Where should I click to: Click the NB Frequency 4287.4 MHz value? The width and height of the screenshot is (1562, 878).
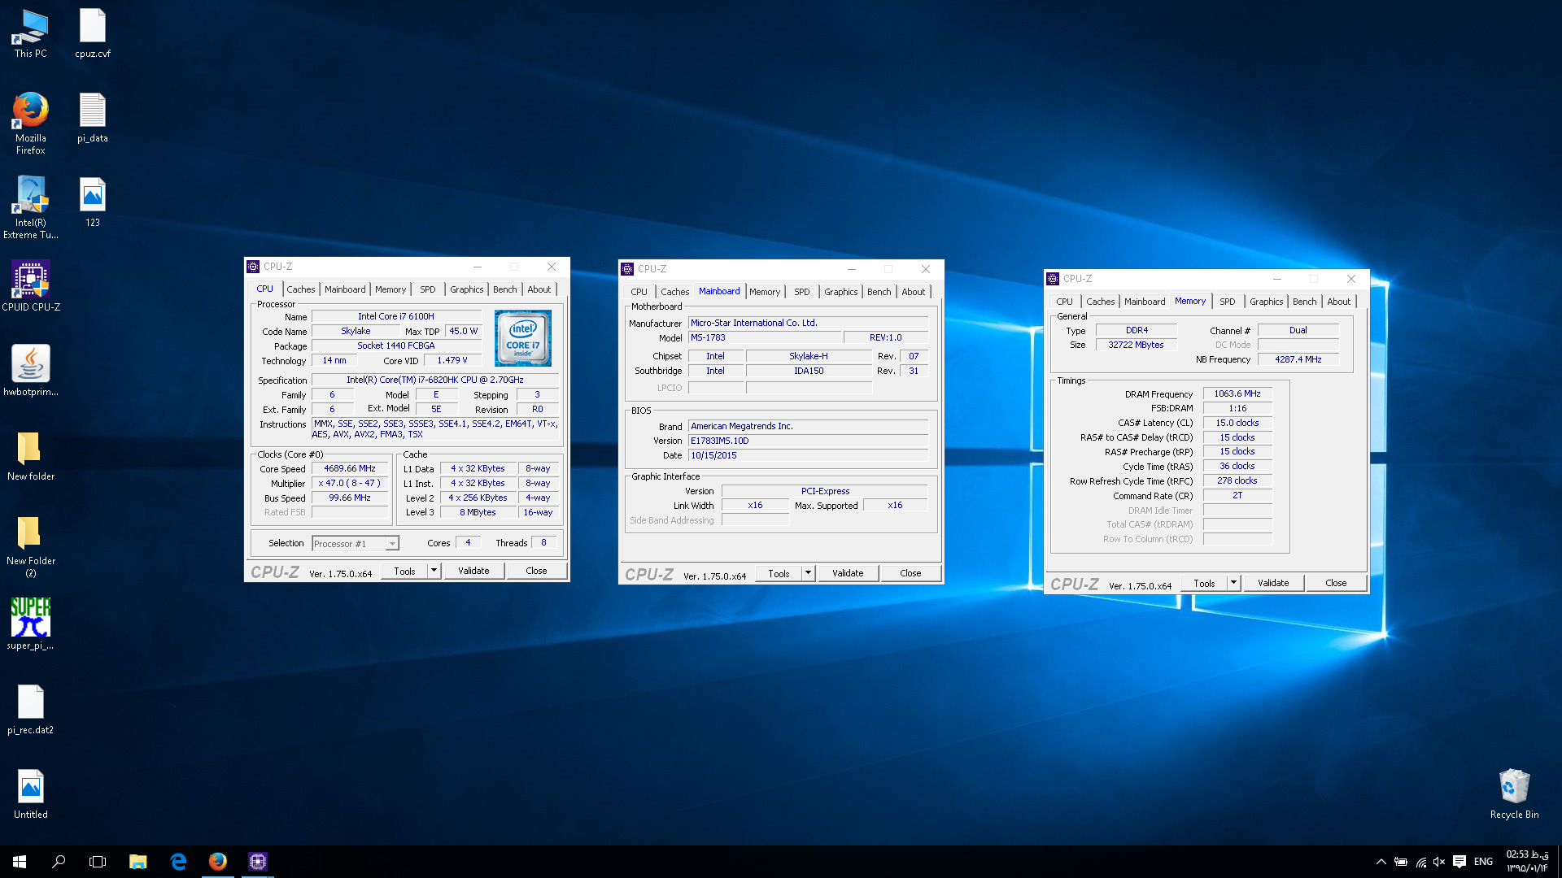click(x=1298, y=359)
